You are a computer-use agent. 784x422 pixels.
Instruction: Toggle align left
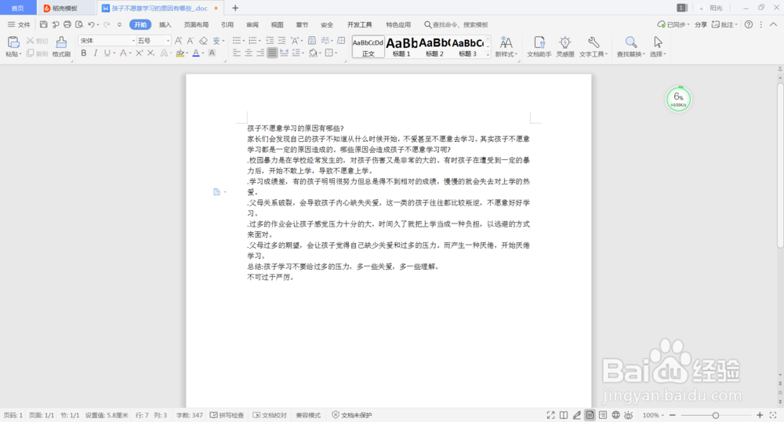237,53
